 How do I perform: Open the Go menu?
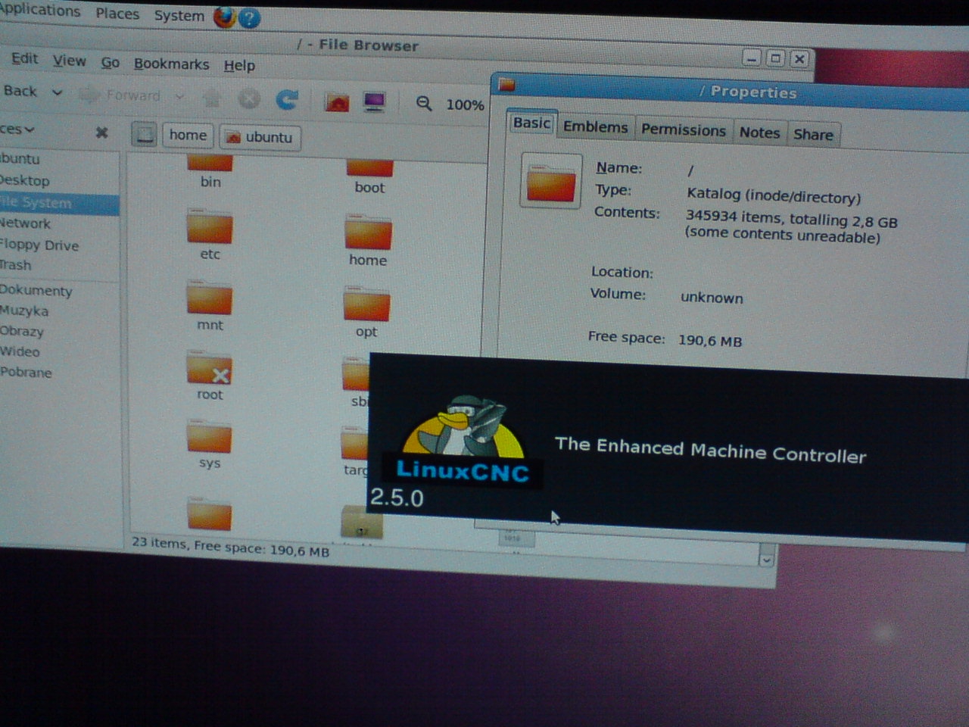pos(110,62)
